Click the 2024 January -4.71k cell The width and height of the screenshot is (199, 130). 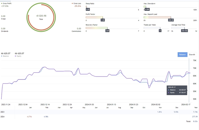pos(29,117)
